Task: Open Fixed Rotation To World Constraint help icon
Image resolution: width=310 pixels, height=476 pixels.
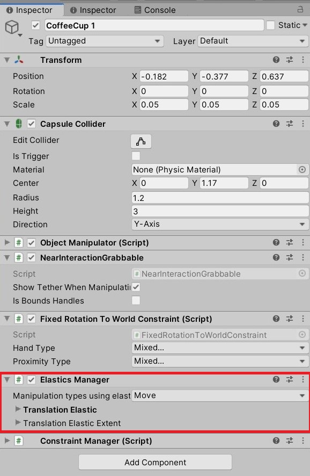Action: pyautogui.click(x=276, y=319)
